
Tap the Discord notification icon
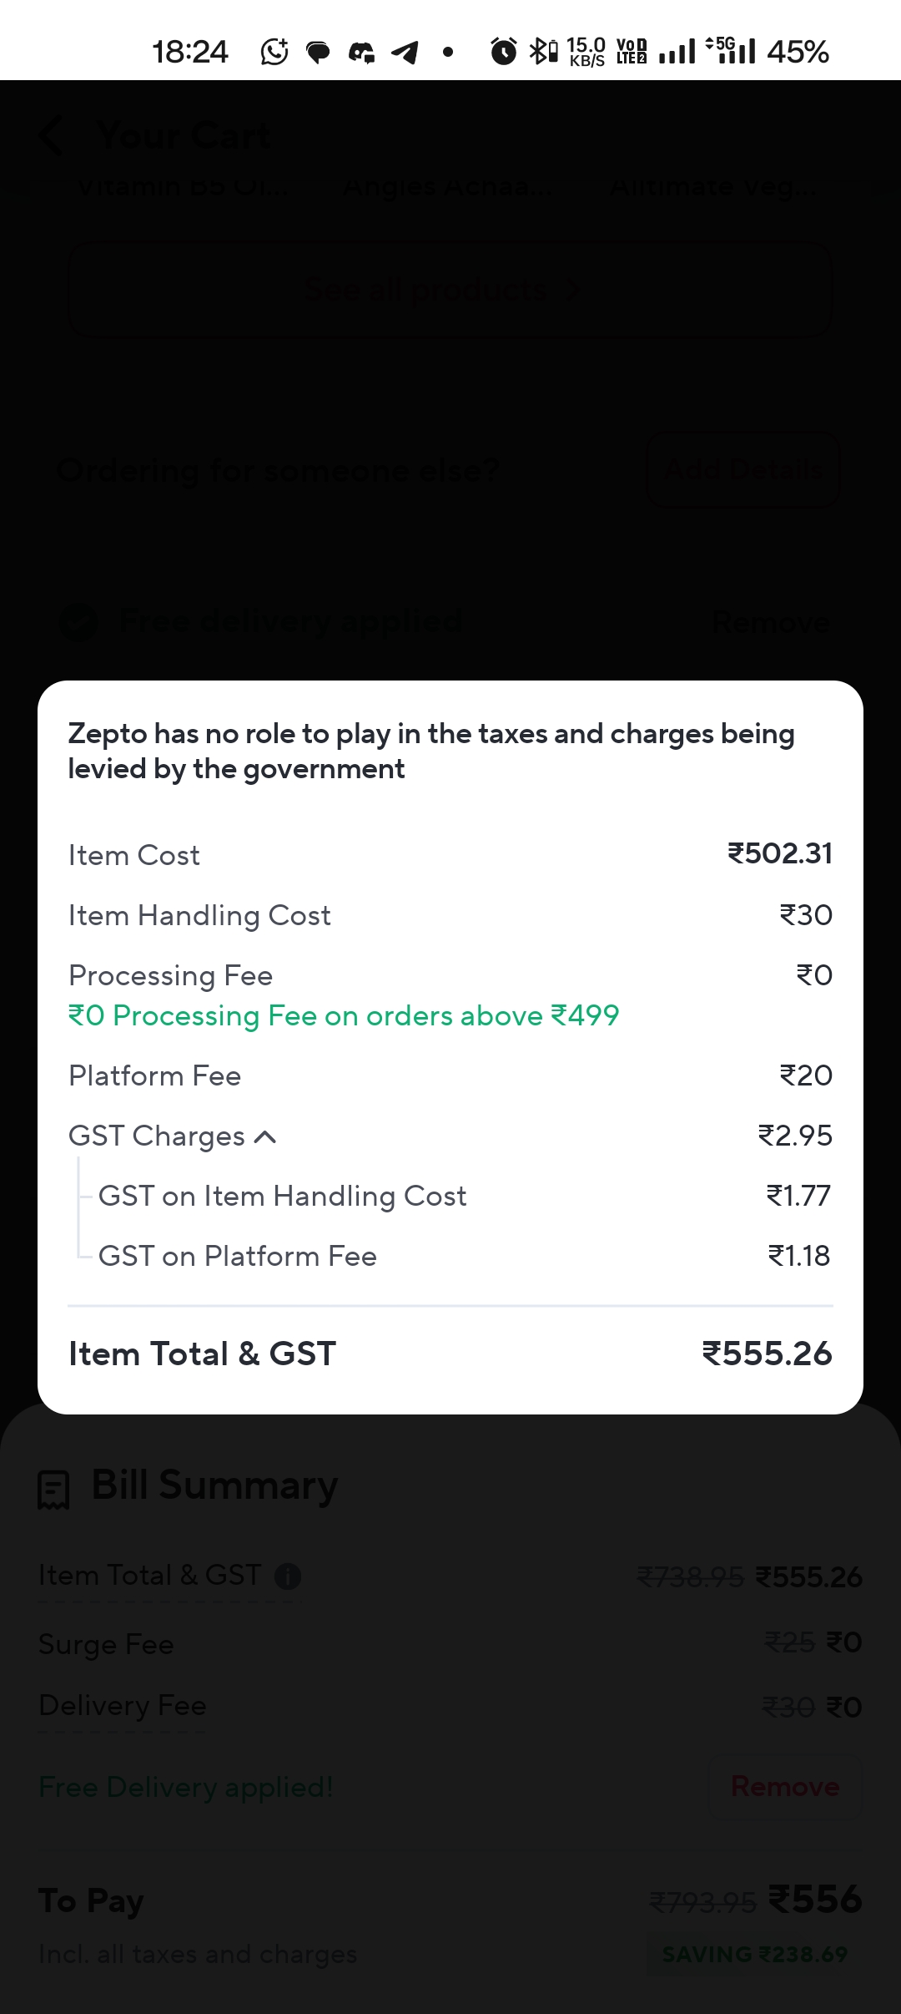point(361,53)
